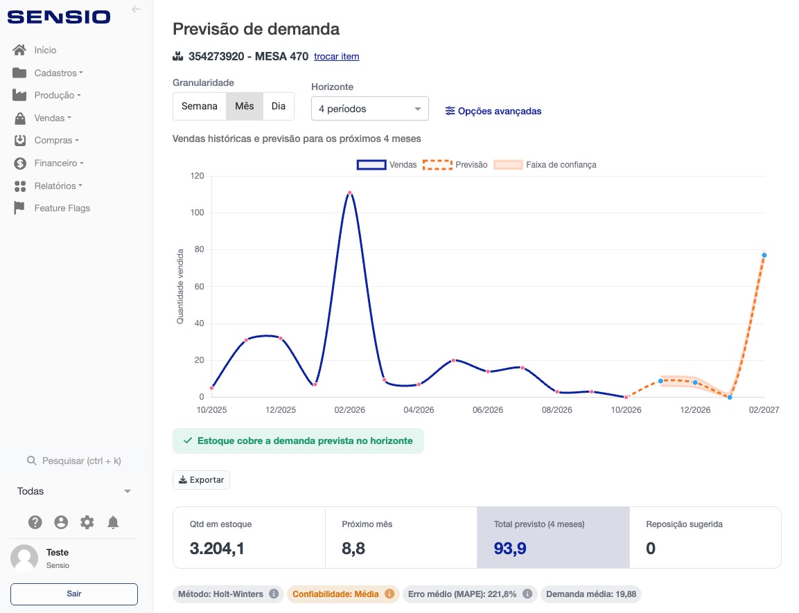Open Opções avançadas

493,111
